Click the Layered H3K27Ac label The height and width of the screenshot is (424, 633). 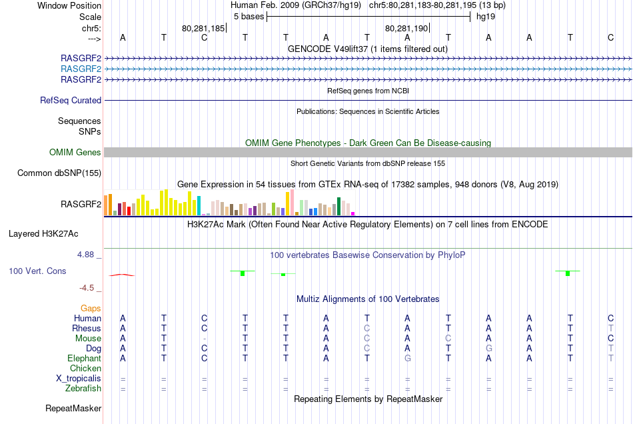pos(43,234)
